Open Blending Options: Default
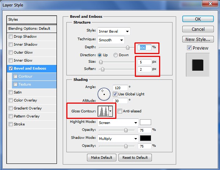The image size is (220, 170). point(32,29)
